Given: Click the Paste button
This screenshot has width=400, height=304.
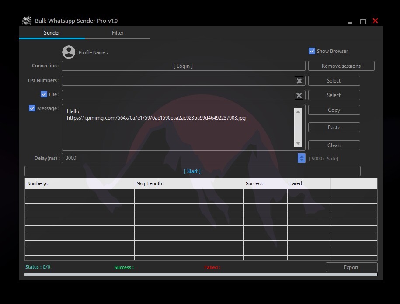Looking at the screenshot, I should [334, 128].
